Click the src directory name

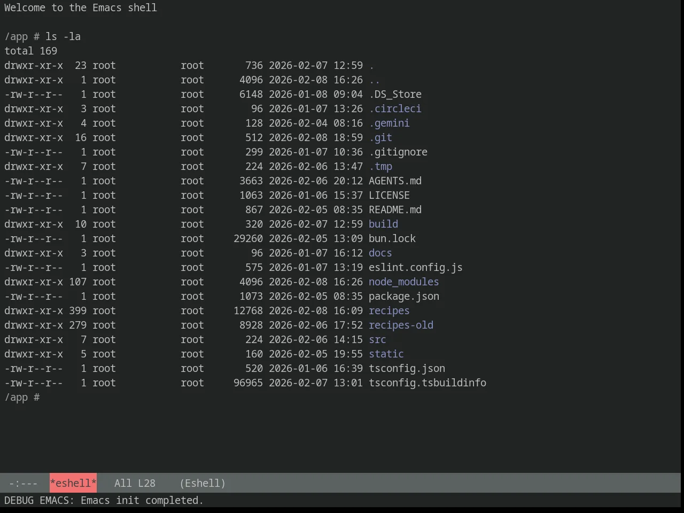pyautogui.click(x=377, y=339)
